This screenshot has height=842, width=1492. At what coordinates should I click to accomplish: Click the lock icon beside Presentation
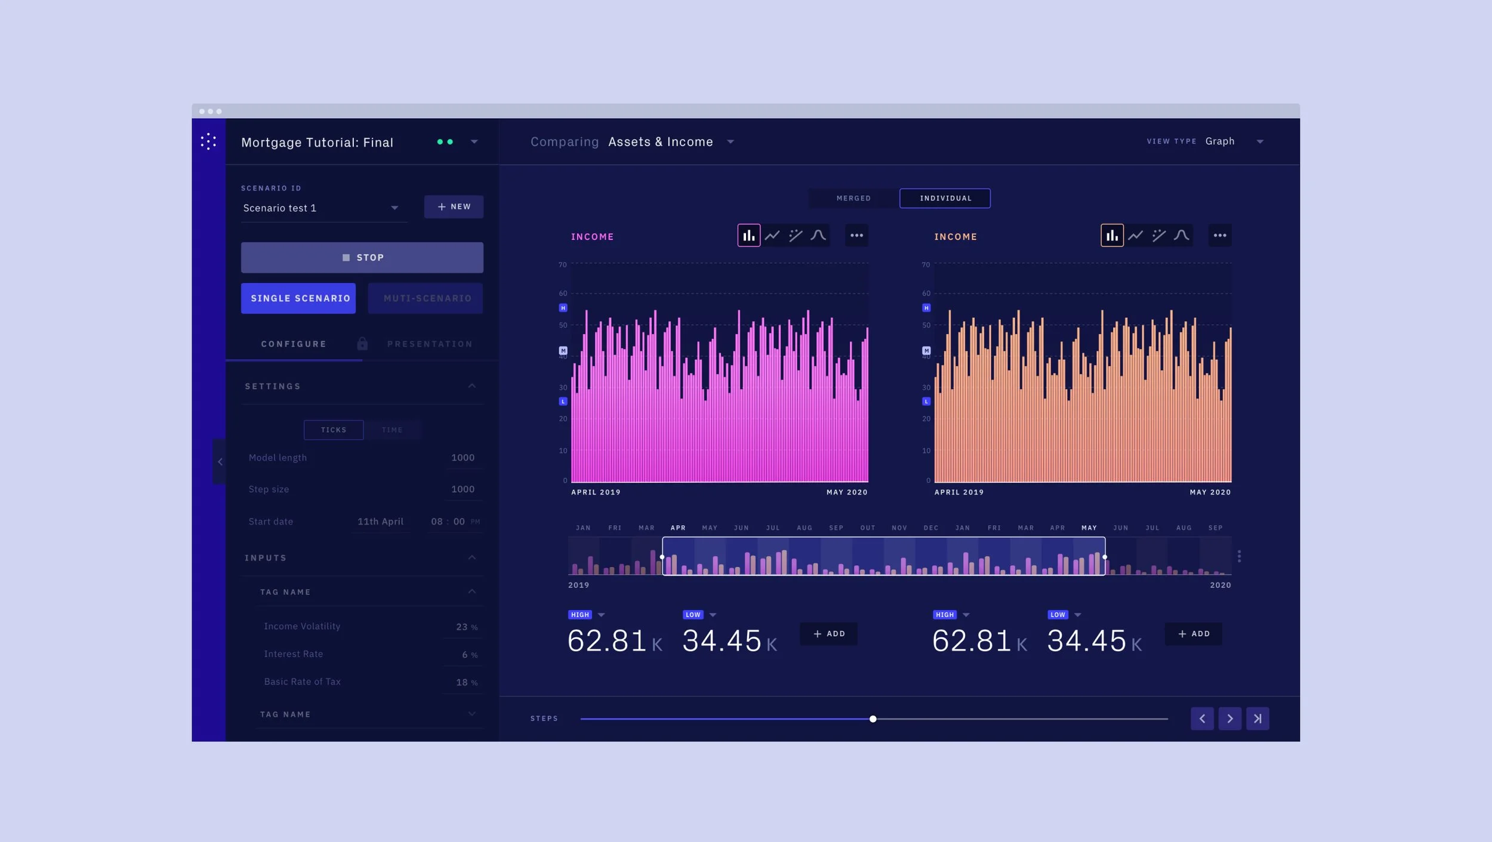click(x=362, y=344)
